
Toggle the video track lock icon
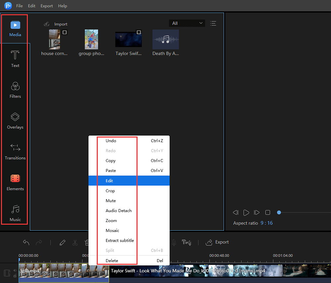[15, 276]
